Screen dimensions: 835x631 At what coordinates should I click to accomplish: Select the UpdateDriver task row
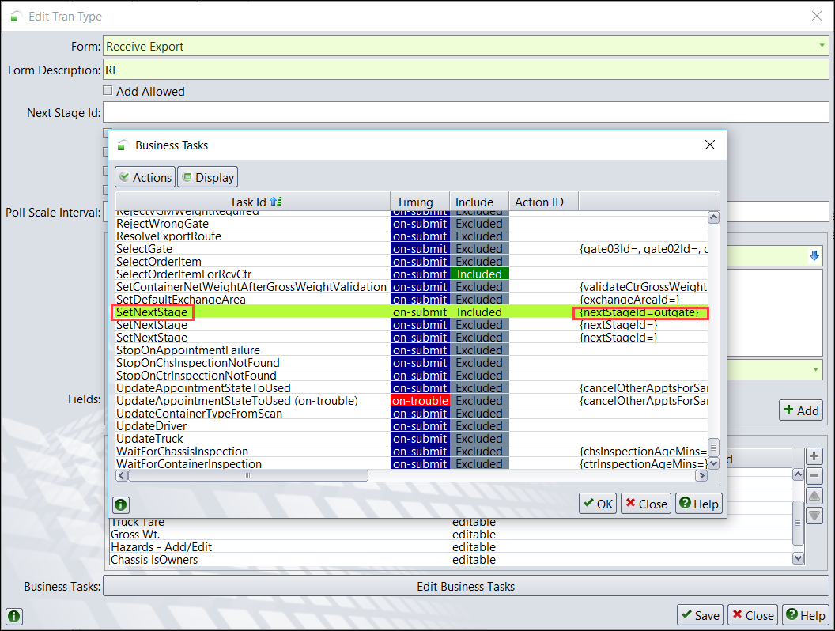[412, 426]
